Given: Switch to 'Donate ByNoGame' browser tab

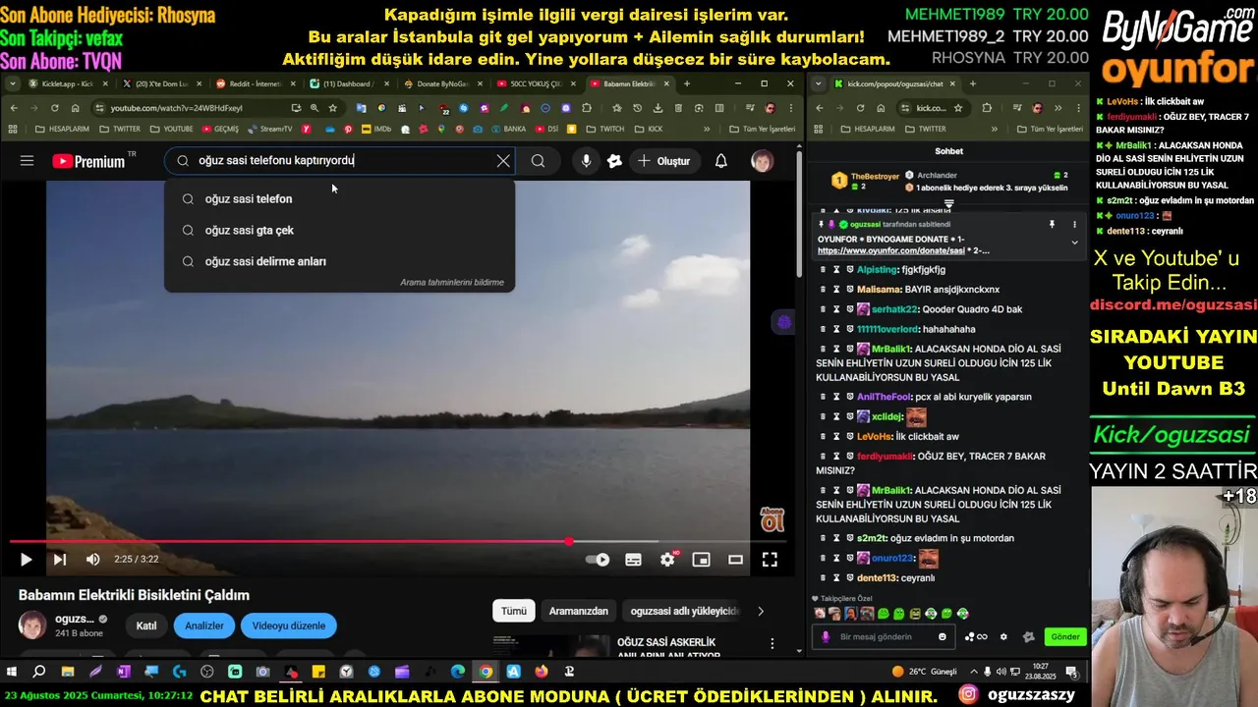Looking at the screenshot, I should tap(441, 83).
